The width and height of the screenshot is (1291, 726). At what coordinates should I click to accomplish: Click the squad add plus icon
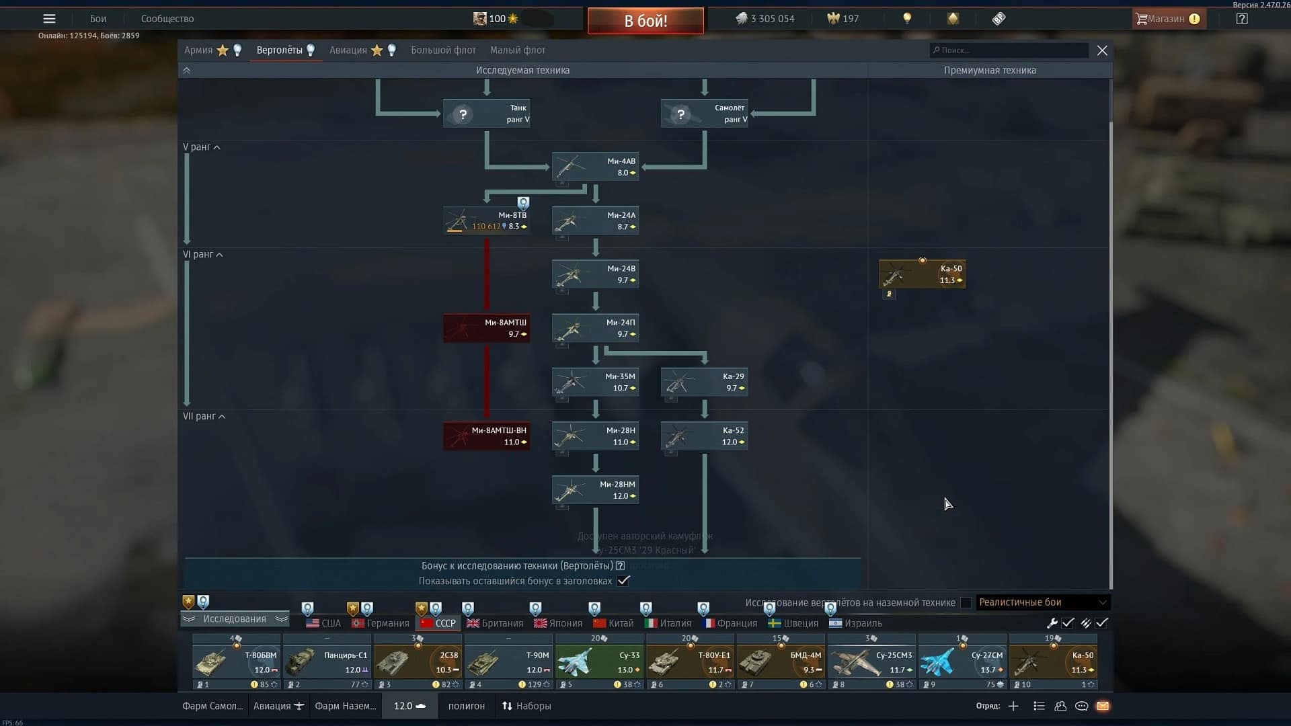1013,706
